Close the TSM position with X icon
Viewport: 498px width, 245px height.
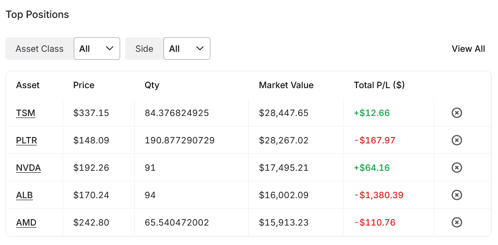(456, 113)
